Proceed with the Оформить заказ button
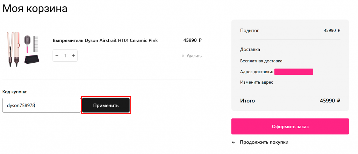358x154 pixels. click(x=290, y=126)
